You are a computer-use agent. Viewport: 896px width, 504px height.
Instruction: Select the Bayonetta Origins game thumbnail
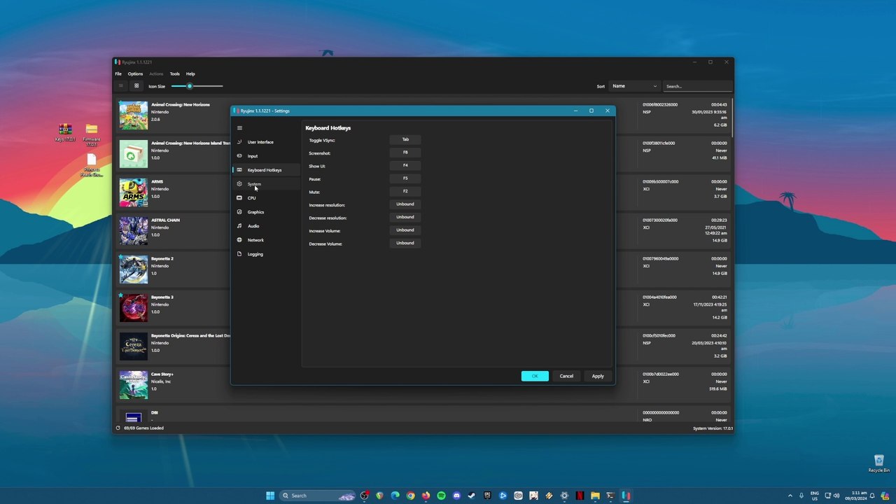(x=133, y=346)
